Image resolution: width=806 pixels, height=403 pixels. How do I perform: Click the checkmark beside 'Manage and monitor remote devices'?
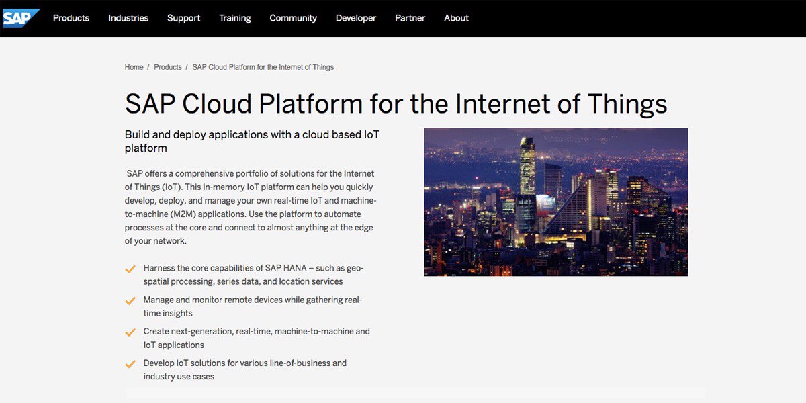pyautogui.click(x=130, y=300)
